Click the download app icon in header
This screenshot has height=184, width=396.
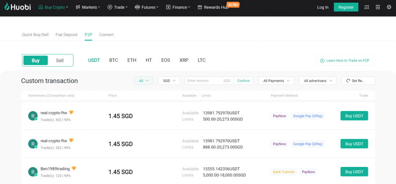coord(378,7)
